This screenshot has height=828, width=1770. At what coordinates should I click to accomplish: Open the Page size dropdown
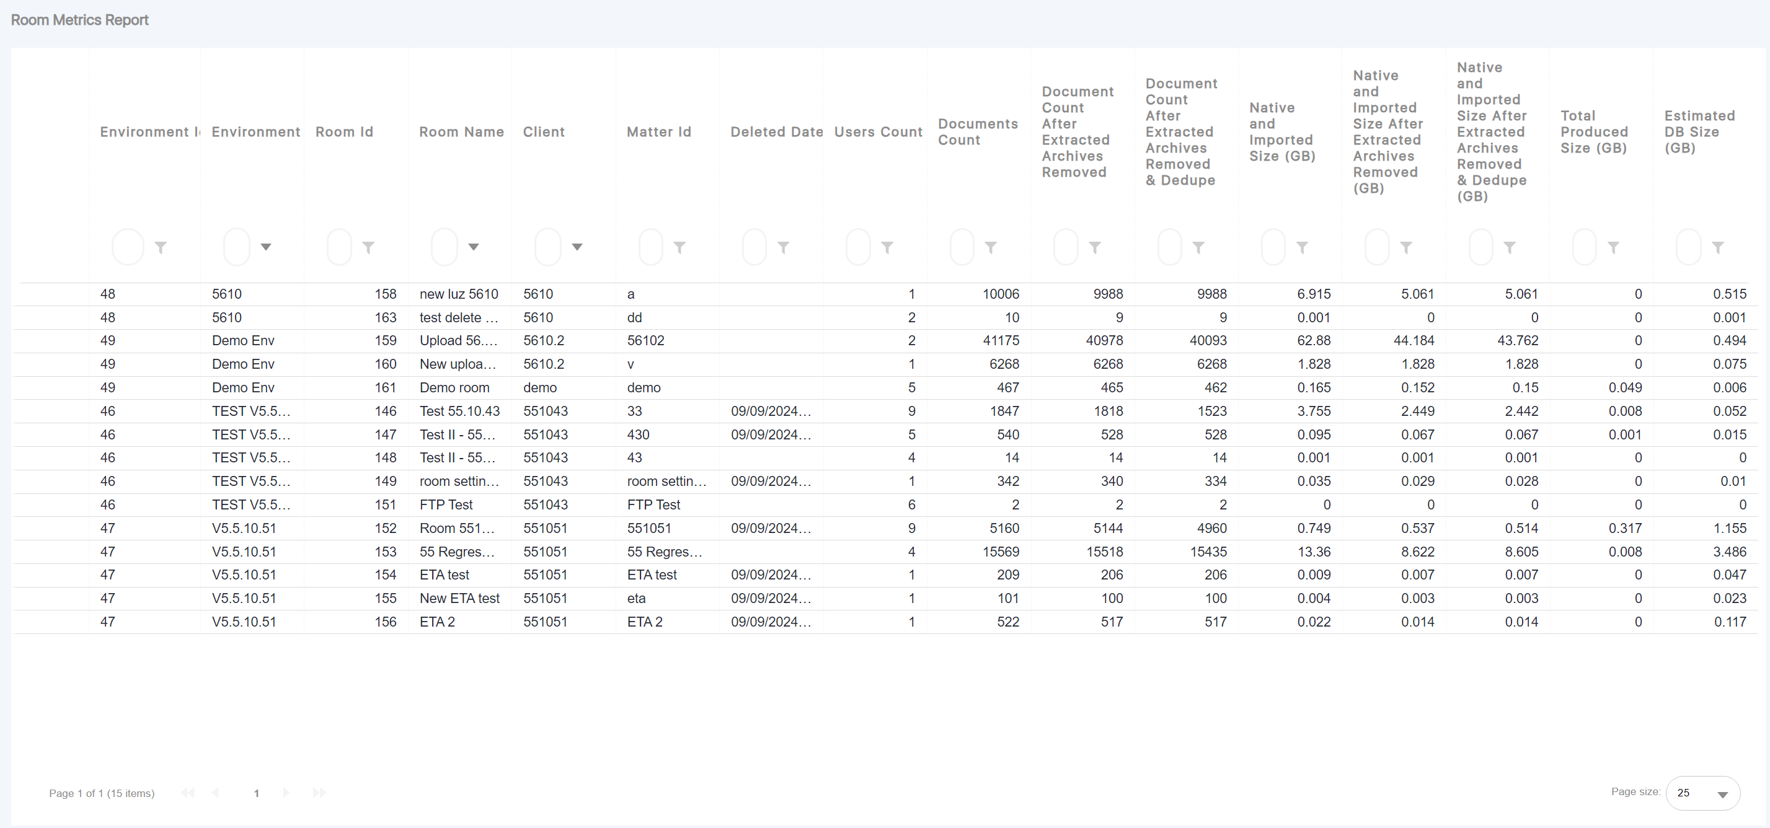pos(1703,793)
